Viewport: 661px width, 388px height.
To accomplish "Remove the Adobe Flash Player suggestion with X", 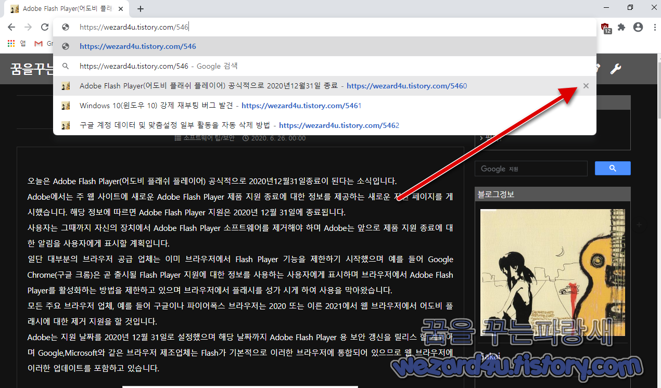I will pyautogui.click(x=586, y=86).
